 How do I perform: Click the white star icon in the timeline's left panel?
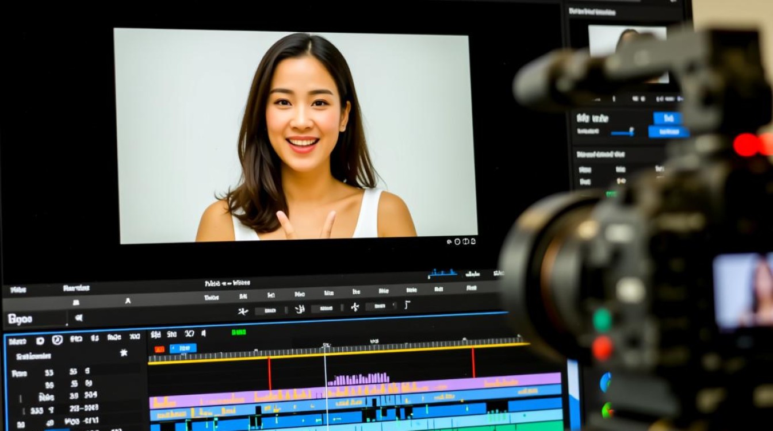coord(124,353)
